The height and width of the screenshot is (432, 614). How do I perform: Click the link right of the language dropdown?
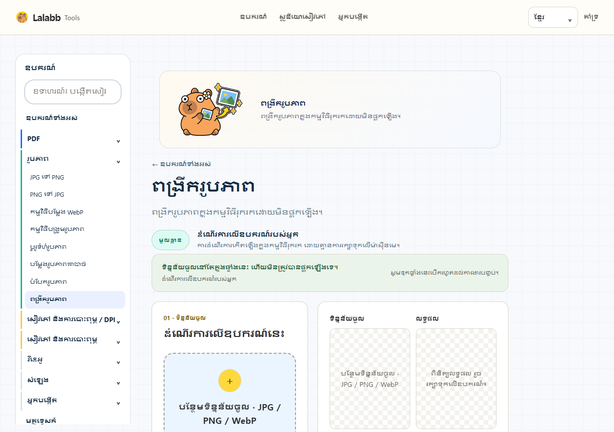(591, 17)
